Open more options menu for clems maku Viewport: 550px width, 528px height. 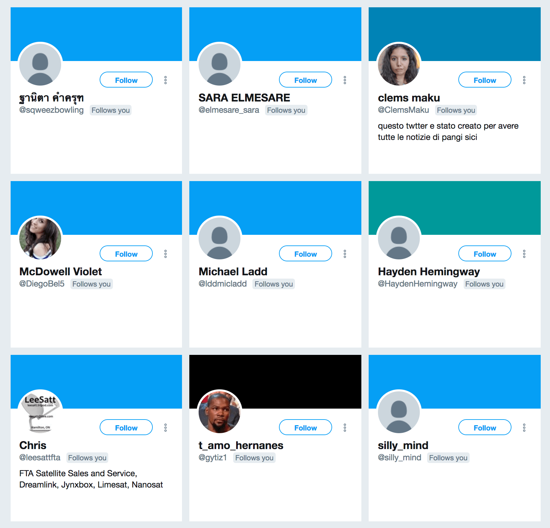point(524,80)
